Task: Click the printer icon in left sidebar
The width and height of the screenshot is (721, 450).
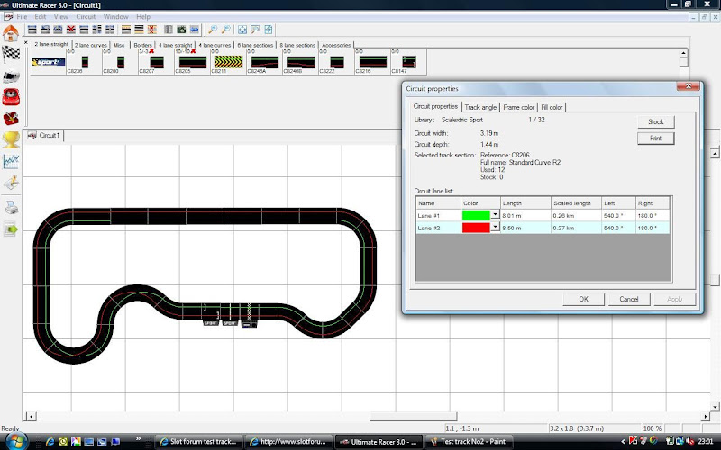Action: (x=11, y=207)
